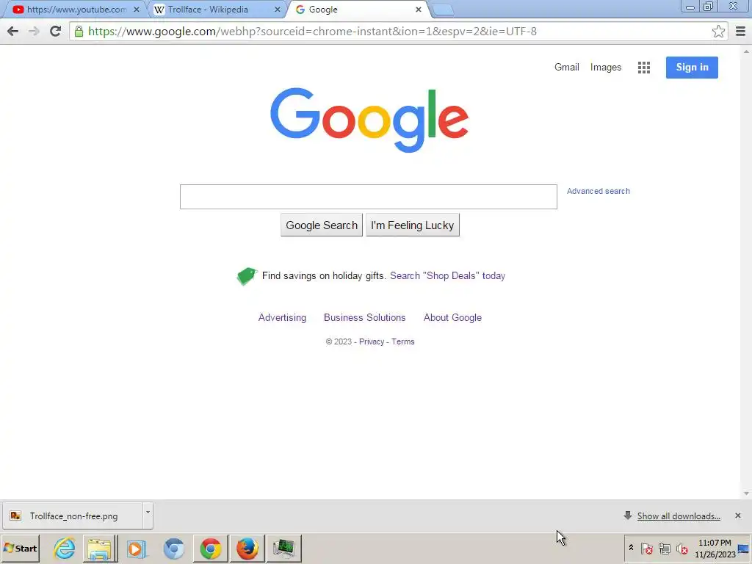Open About Google
This screenshot has width=752, height=564.
click(452, 318)
